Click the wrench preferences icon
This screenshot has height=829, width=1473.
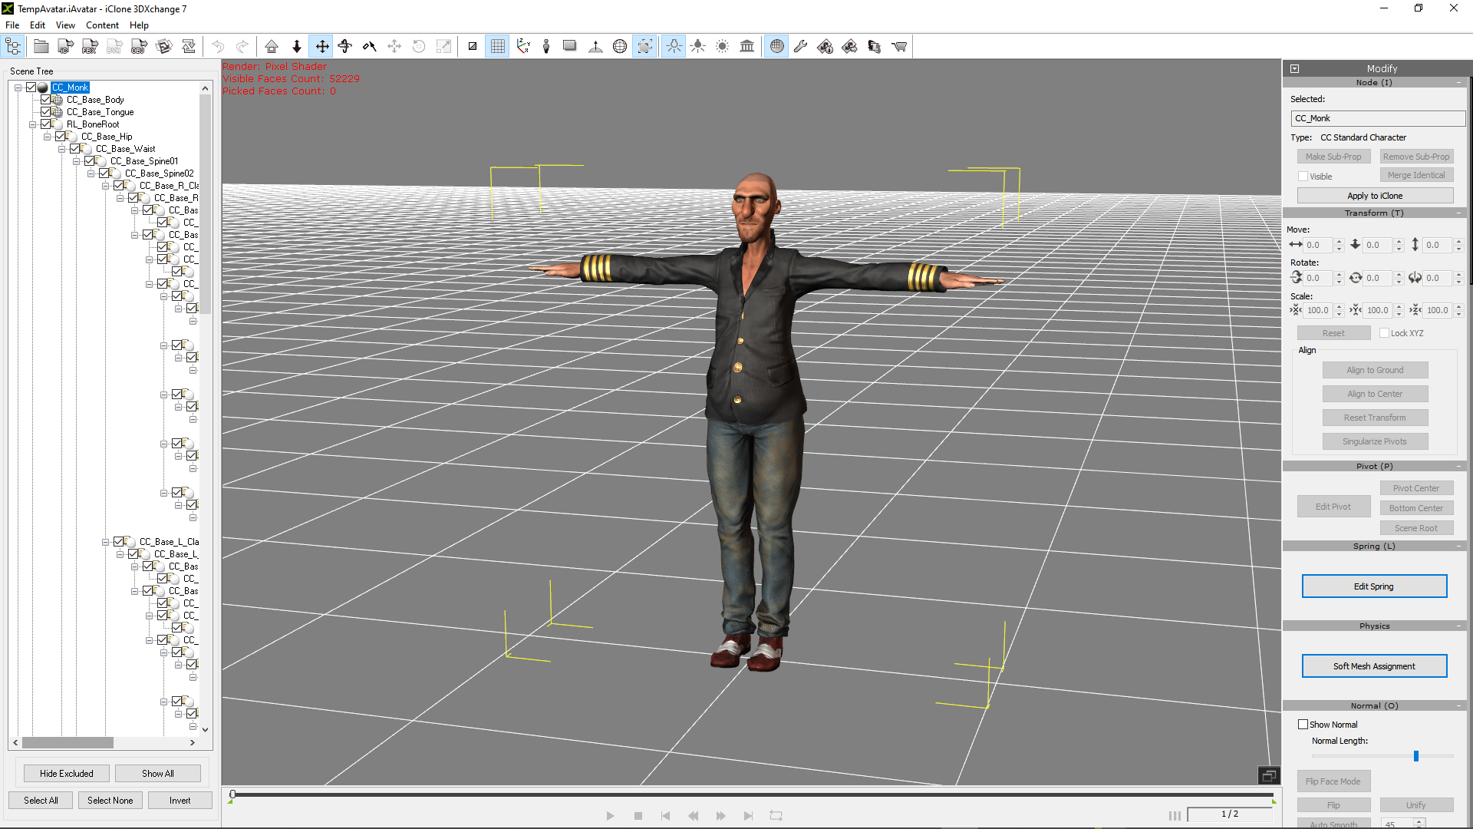801,47
